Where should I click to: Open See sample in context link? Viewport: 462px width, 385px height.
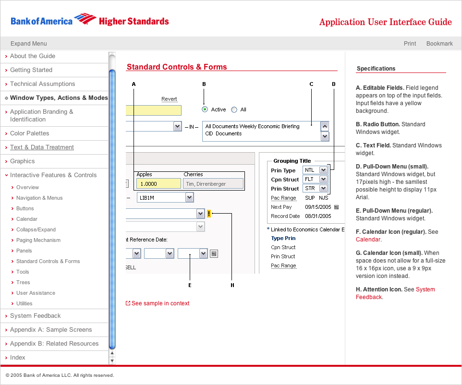[160, 303]
